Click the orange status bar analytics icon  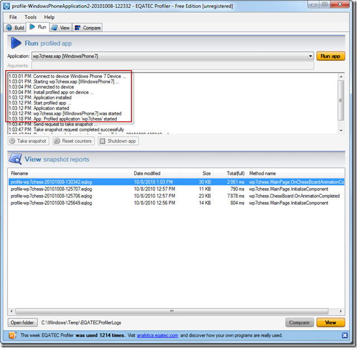(x=12, y=335)
